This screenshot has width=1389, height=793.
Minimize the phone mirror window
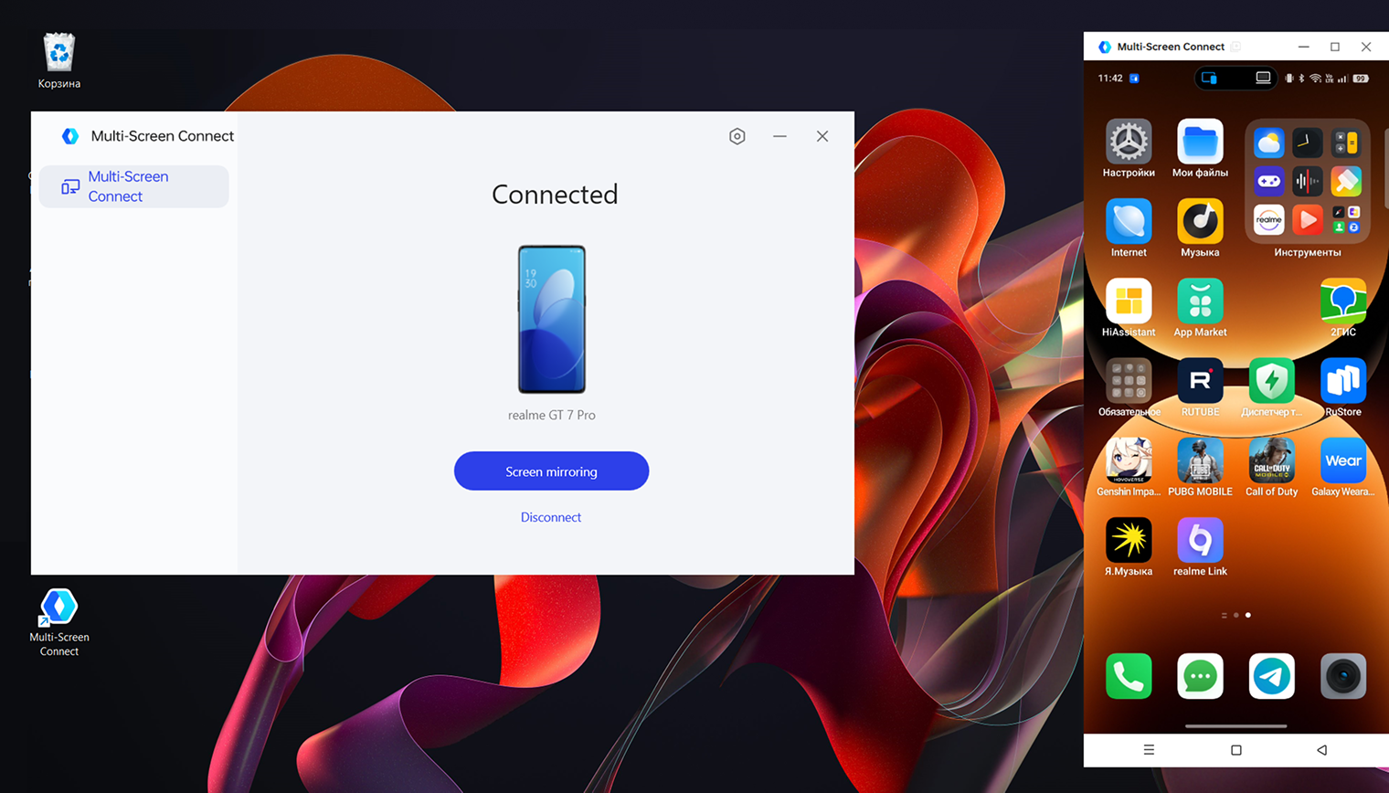1304,47
